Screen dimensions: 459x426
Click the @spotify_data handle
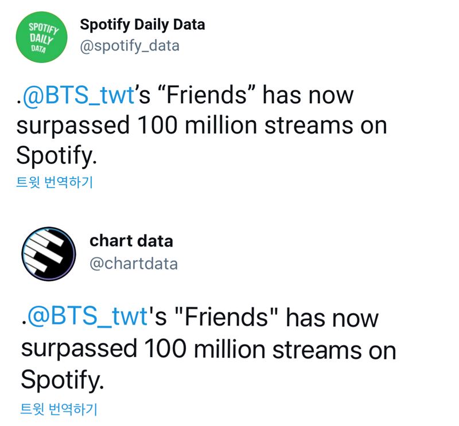130,46
